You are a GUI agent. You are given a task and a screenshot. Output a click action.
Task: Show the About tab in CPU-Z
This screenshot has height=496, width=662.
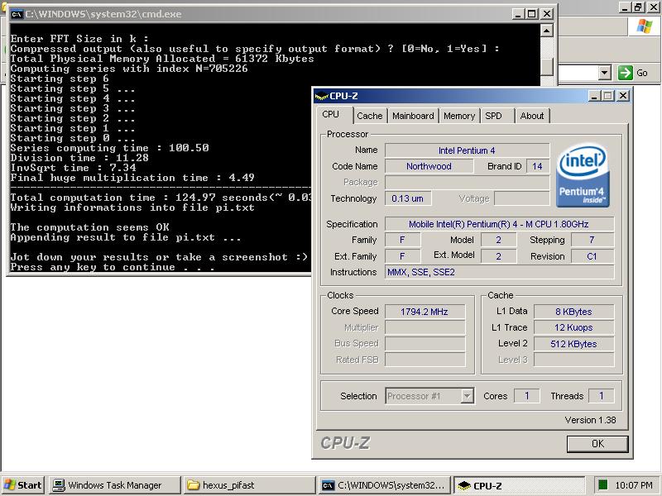pyautogui.click(x=532, y=116)
